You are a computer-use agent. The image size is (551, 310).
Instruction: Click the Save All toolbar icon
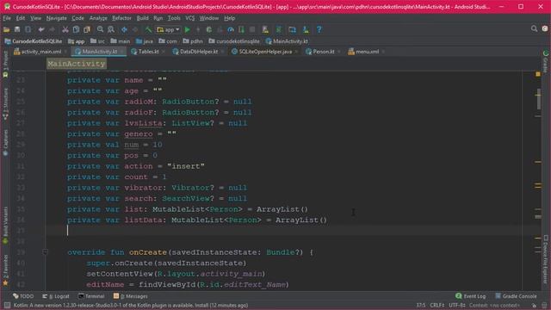click(17, 29)
